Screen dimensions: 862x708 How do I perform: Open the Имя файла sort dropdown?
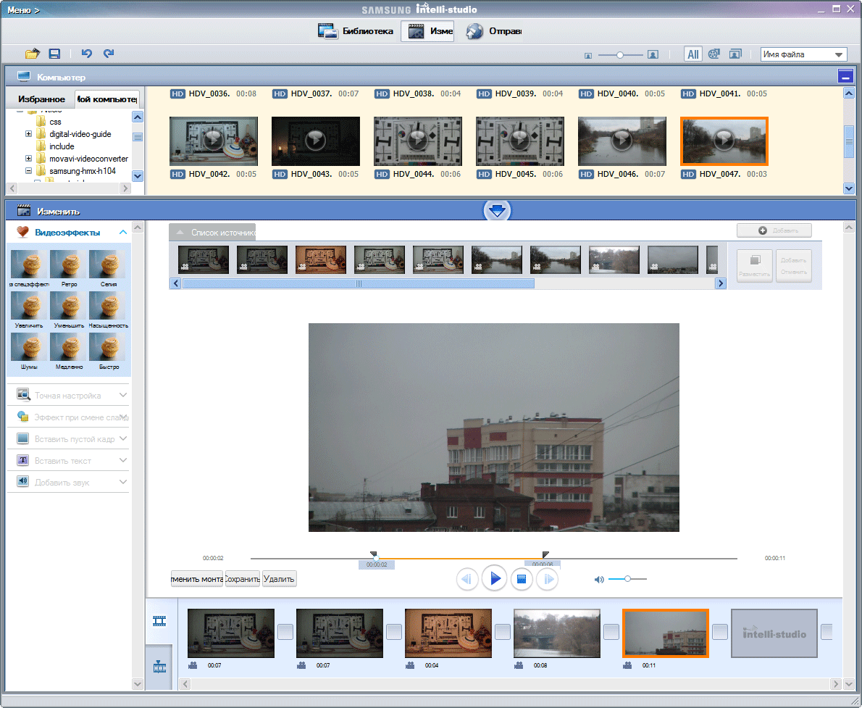(x=804, y=54)
